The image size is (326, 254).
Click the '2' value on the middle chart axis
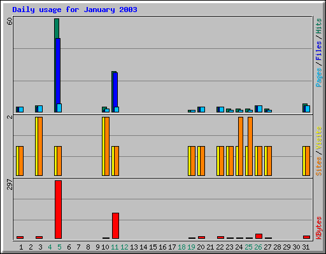click(10, 117)
